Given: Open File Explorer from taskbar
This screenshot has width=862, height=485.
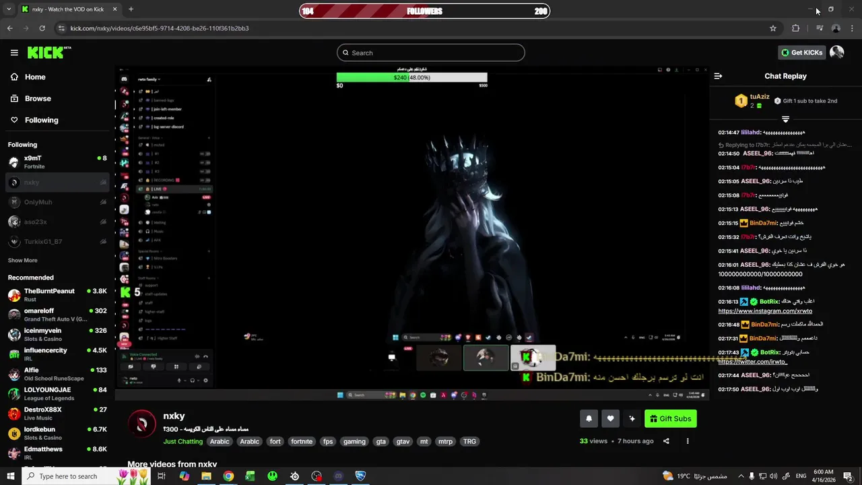Looking at the screenshot, I should tap(206, 476).
